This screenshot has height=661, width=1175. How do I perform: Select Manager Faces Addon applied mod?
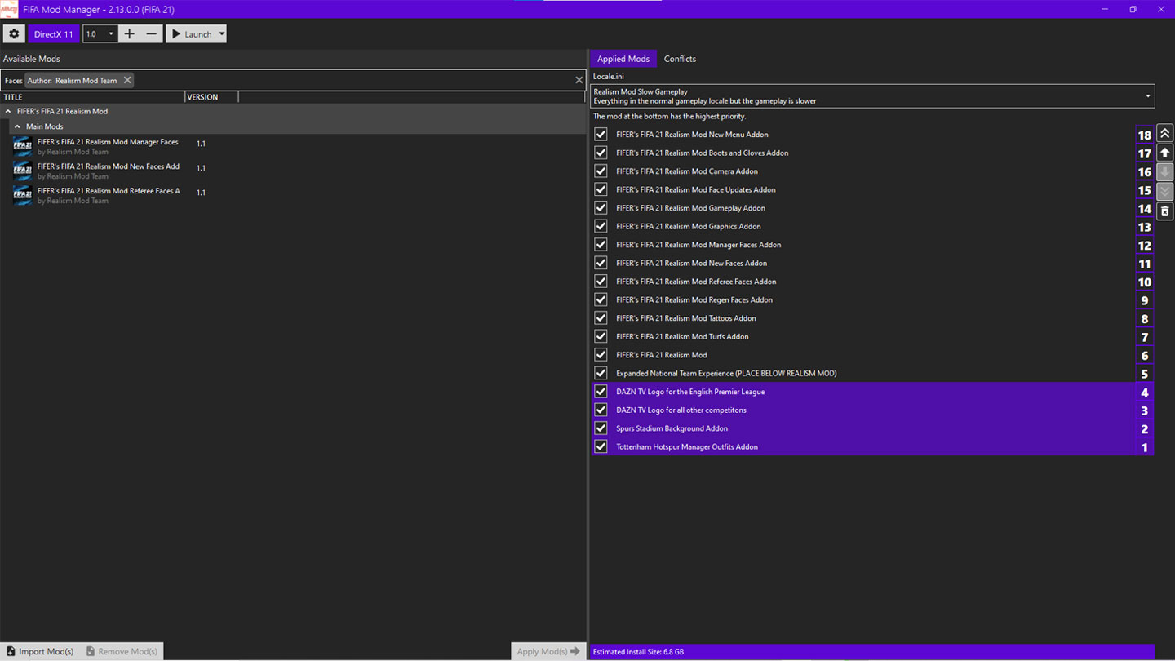click(x=871, y=244)
